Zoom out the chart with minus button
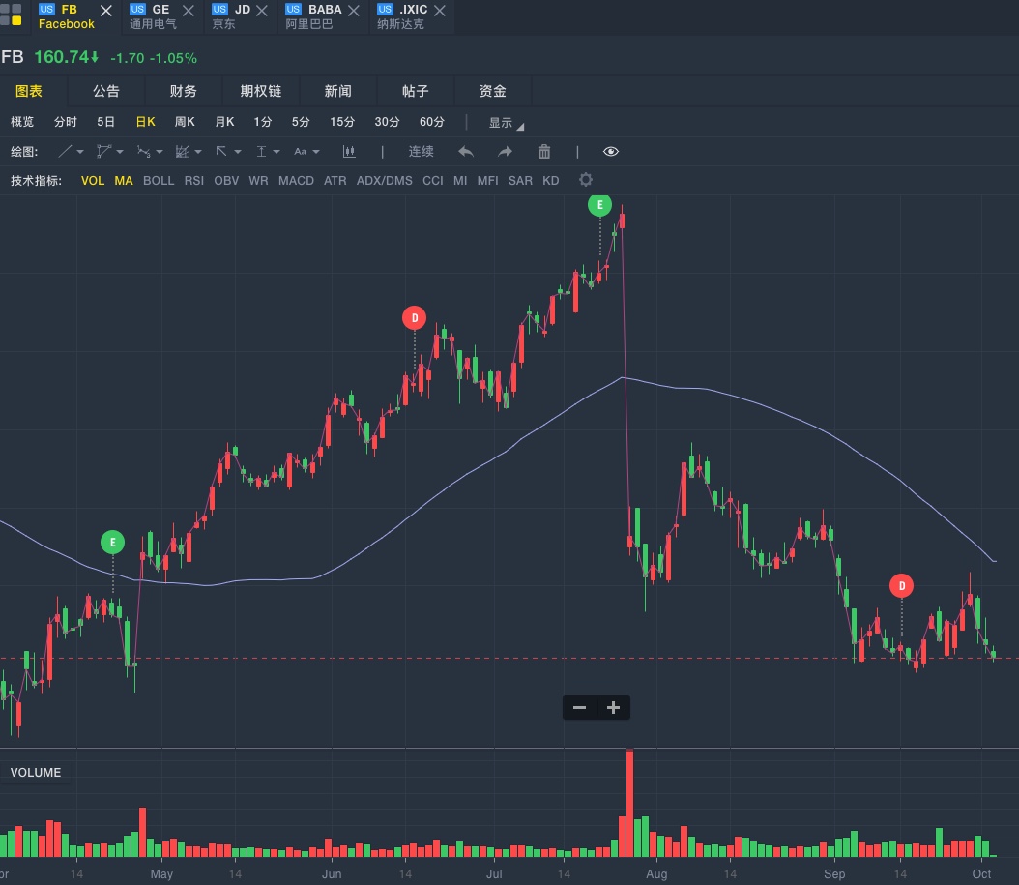Screen dimensions: 1019x885 (x=579, y=708)
